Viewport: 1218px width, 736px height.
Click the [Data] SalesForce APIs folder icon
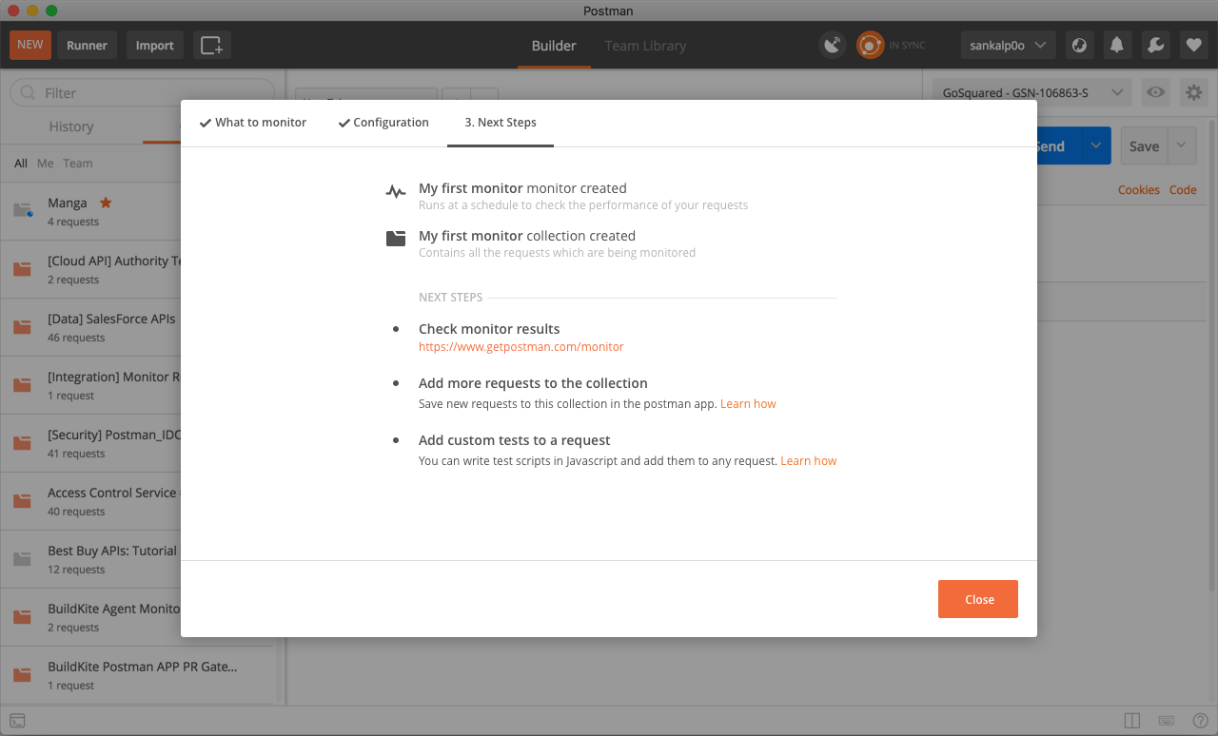pos(23,327)
